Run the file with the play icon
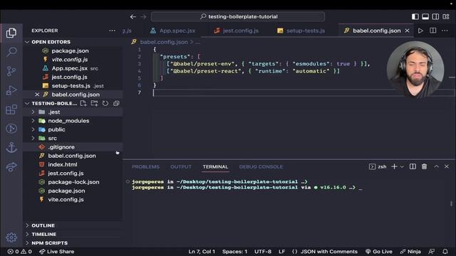 click(x=420, y=31)
